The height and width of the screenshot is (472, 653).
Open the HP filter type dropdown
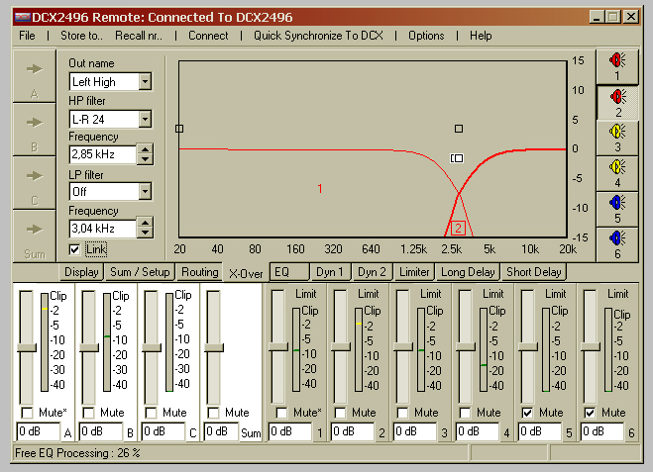coord(145,119)
